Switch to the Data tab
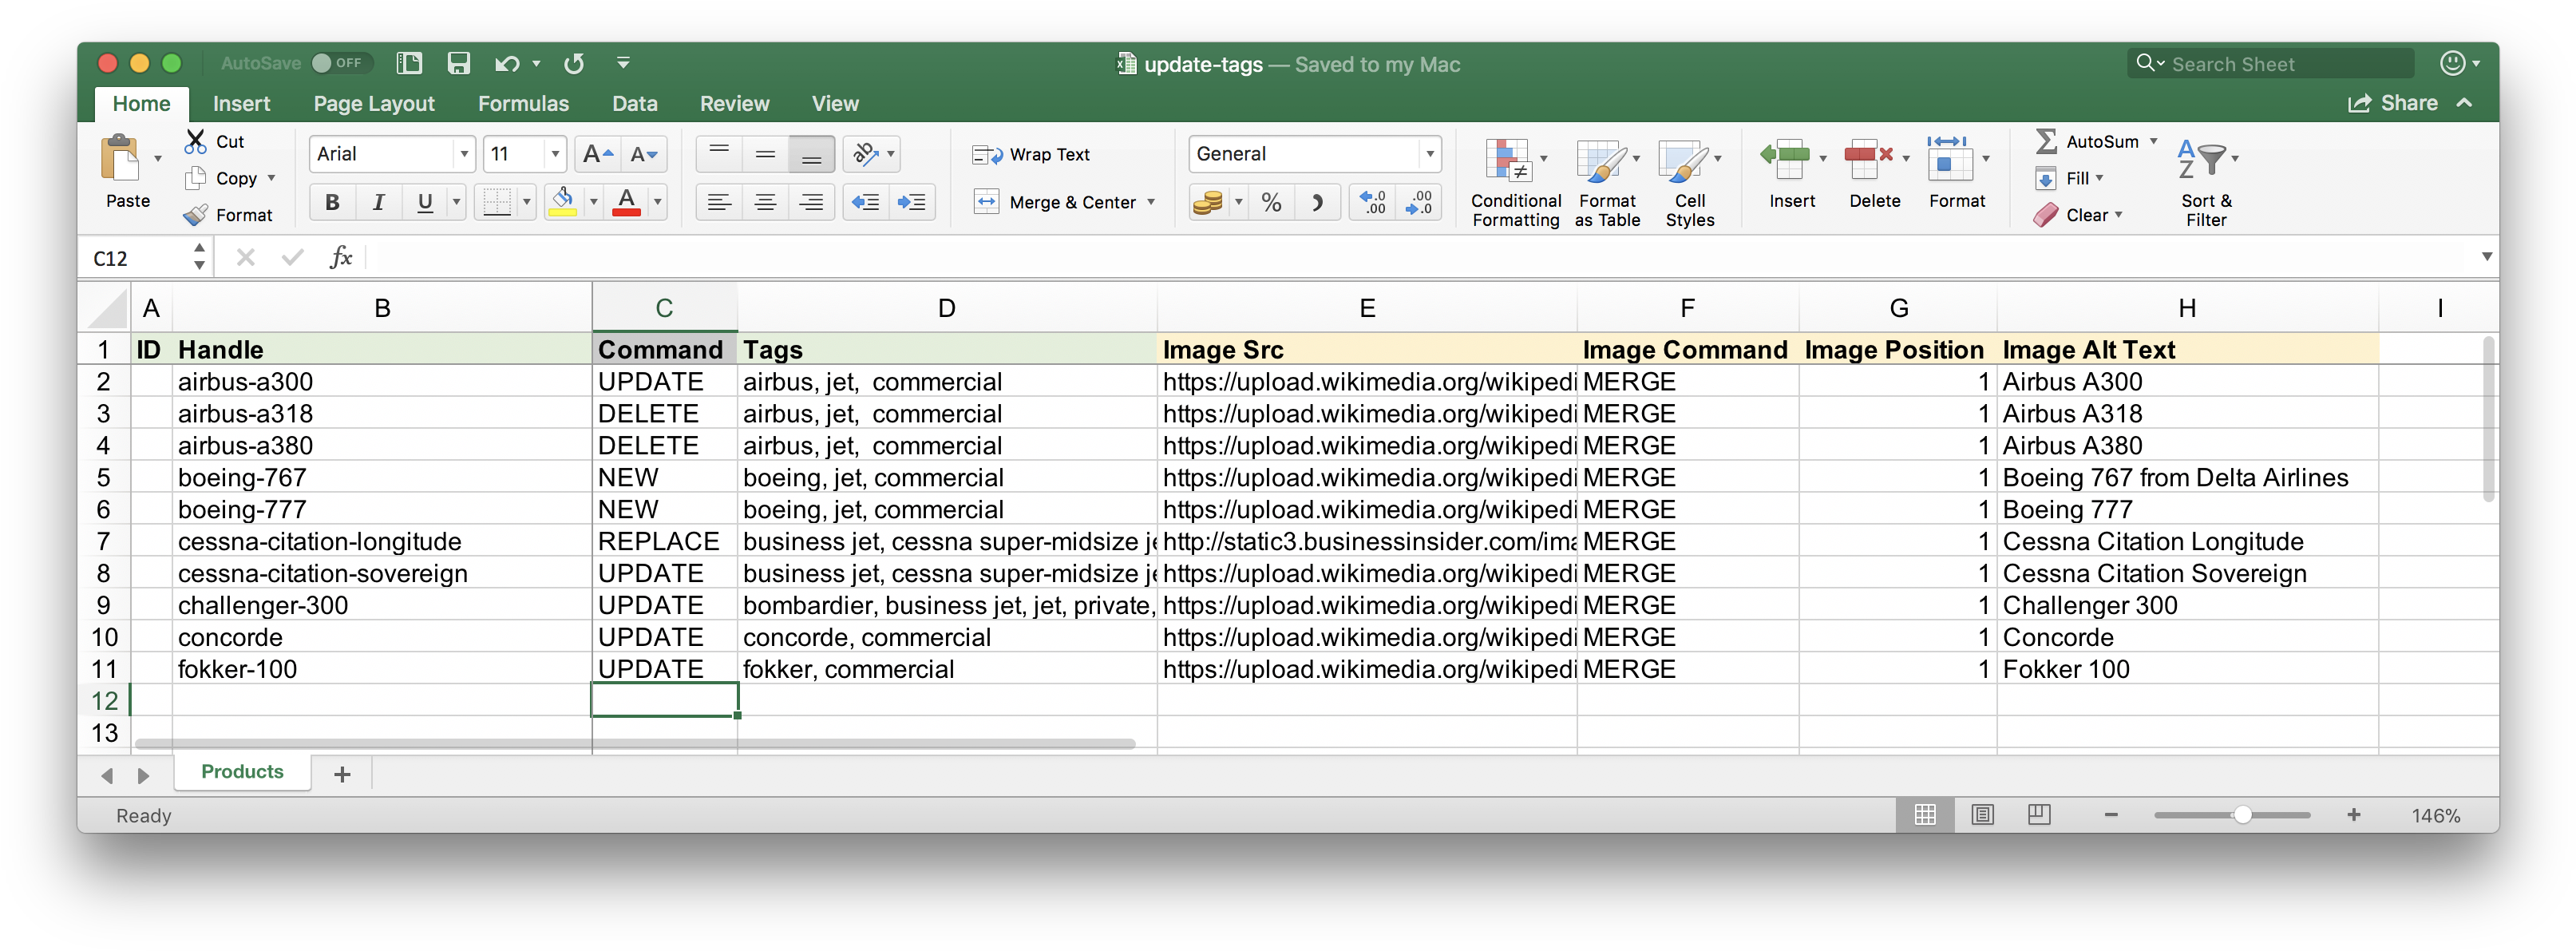This screenshot has height=951, width=2576. coord(634,103)
